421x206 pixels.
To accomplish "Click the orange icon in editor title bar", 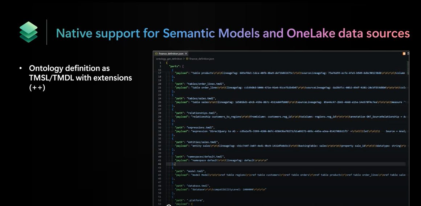I will (404, 54).
